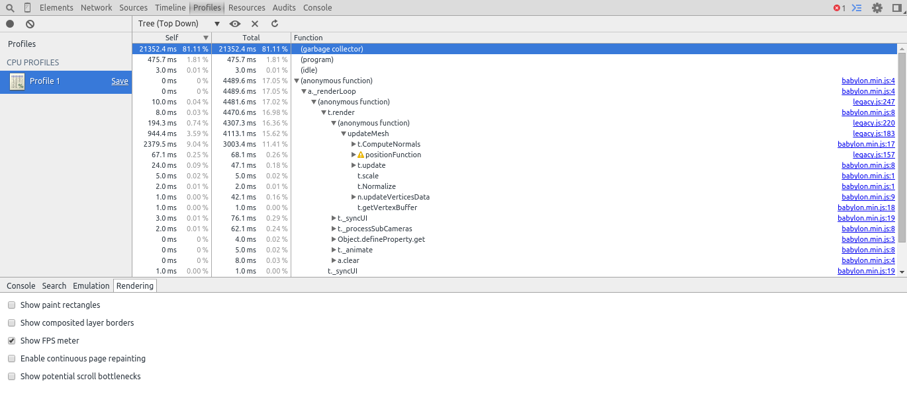Focus selected function eye icon

(x=235, y=24)
